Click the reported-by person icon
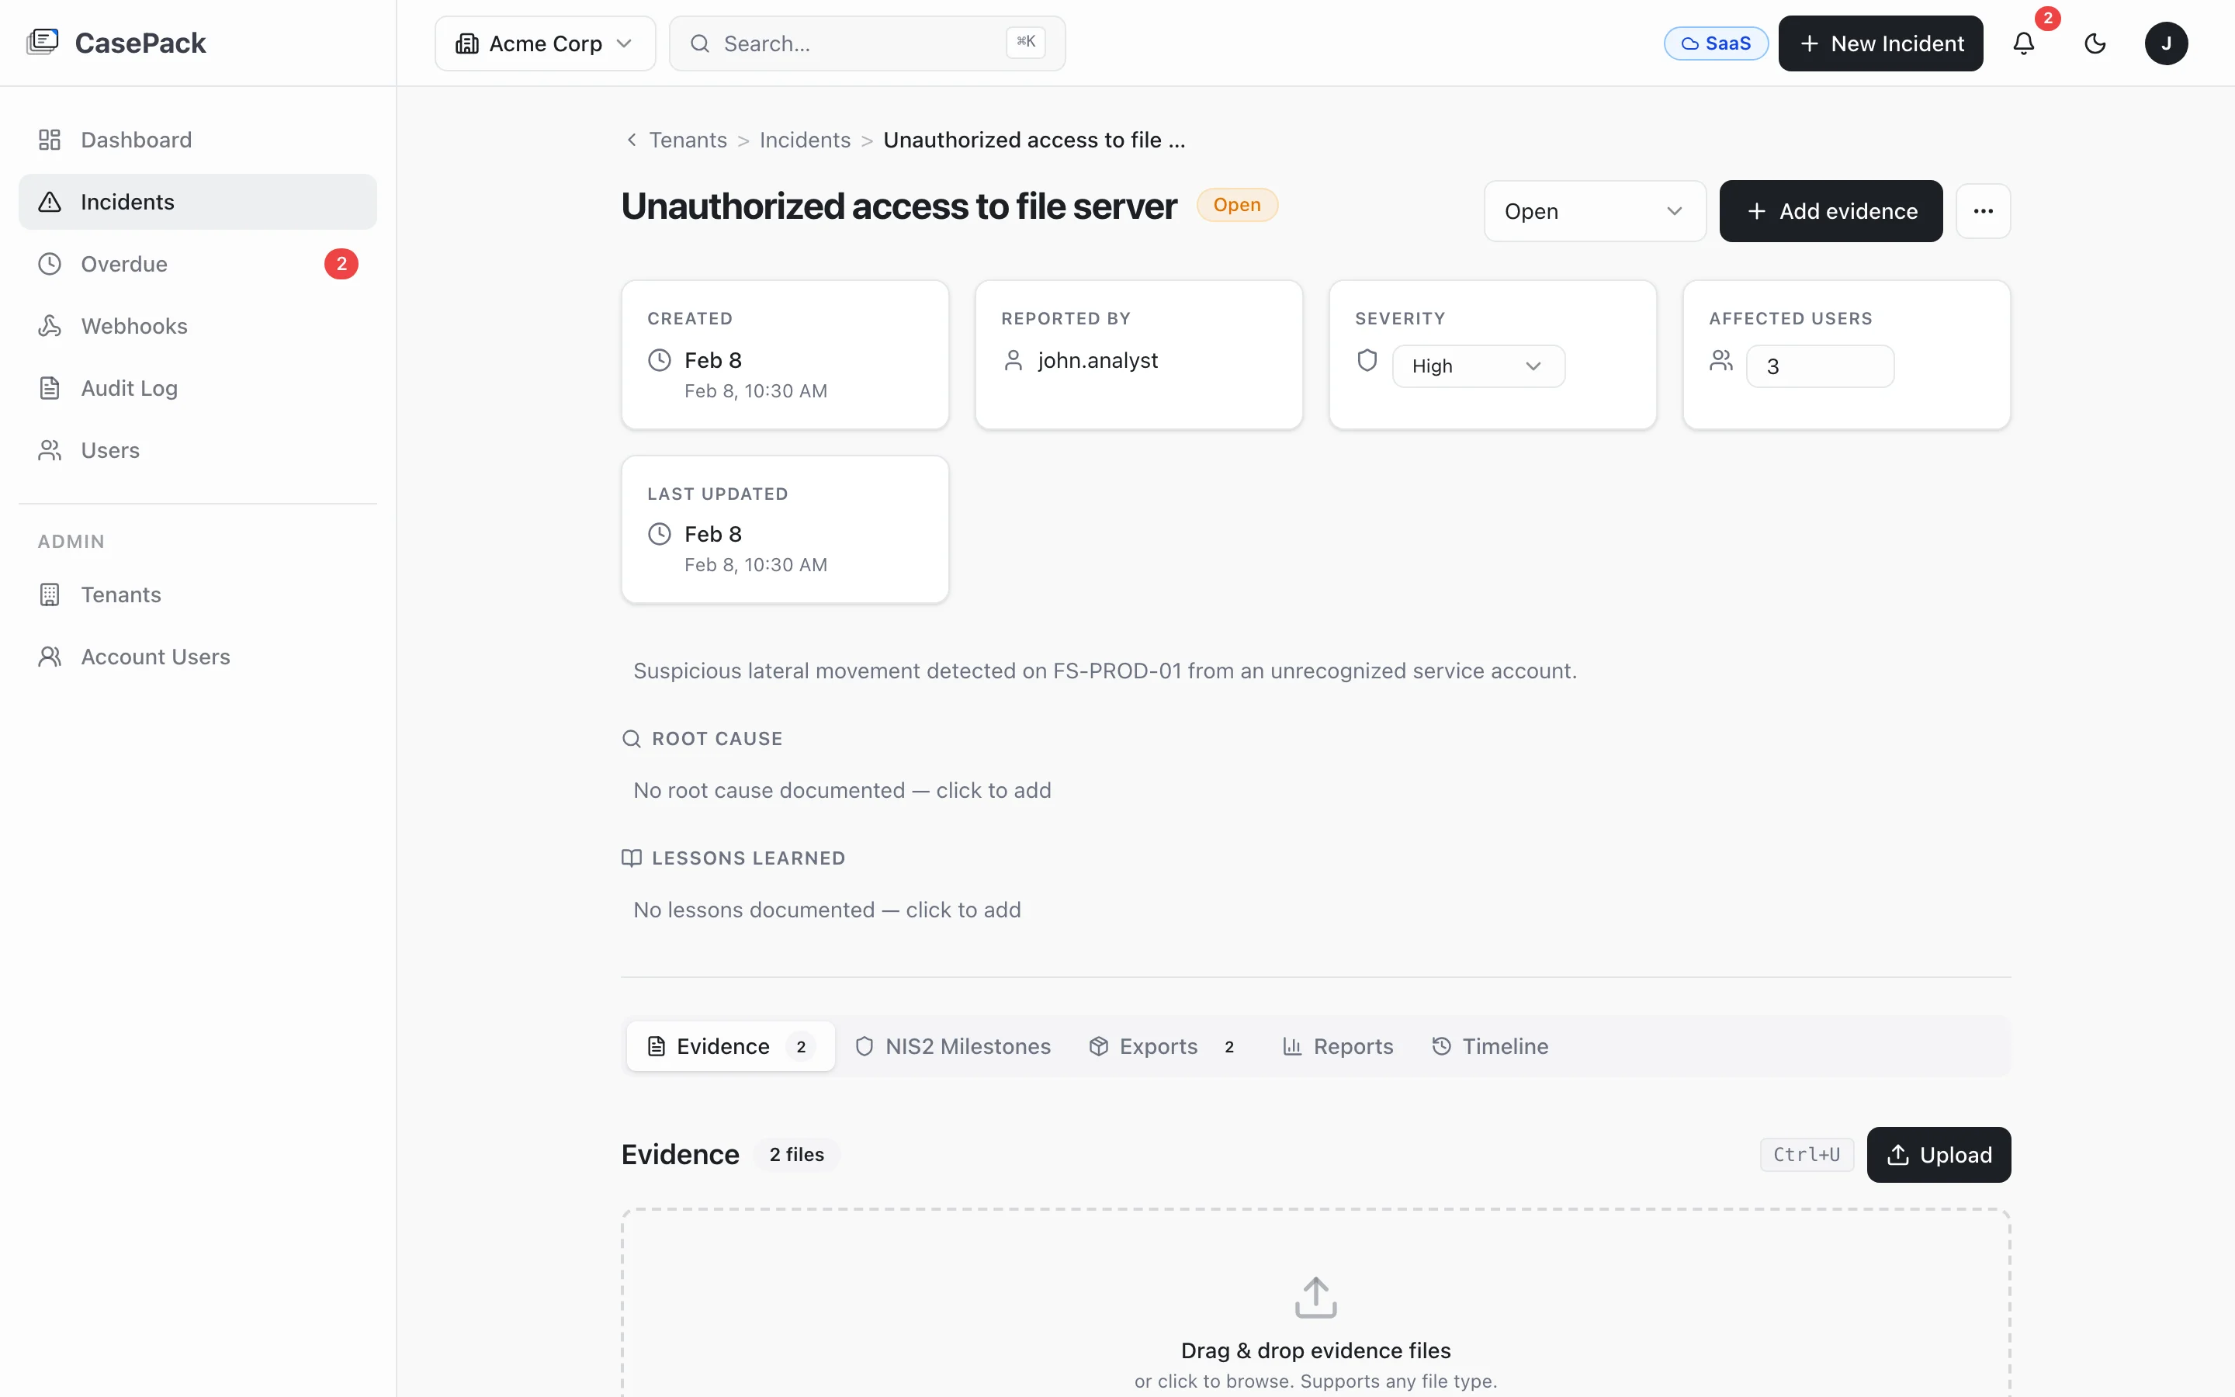 pyautogui.click(x=1014, y=360)
